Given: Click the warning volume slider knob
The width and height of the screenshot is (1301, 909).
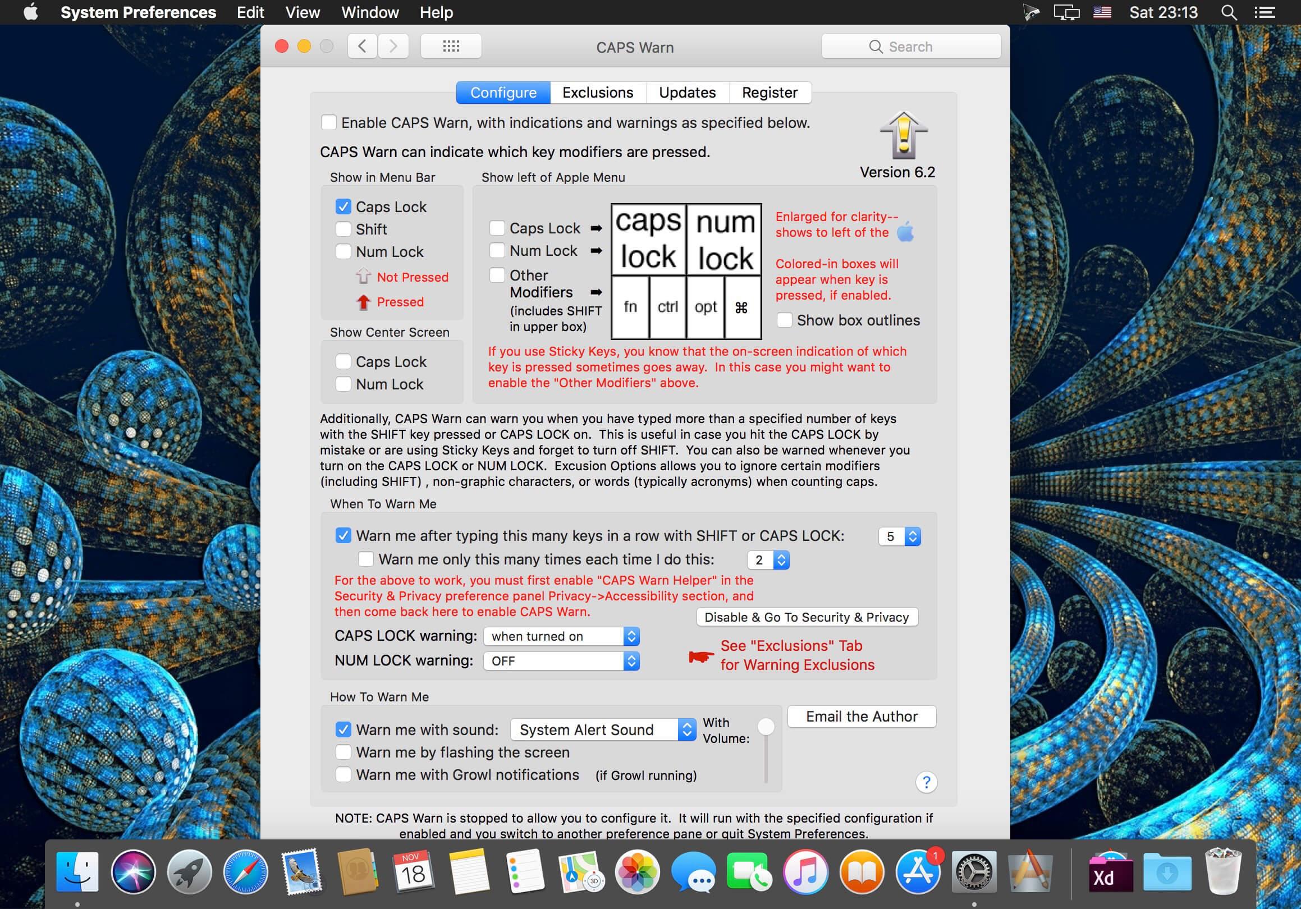Looking at the screenshot, I should coord(766,726).
